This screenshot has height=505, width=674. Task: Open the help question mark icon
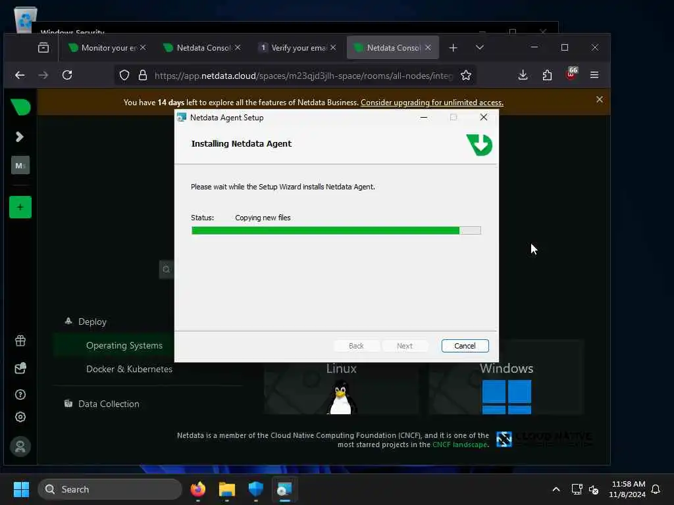pos(20,395)
